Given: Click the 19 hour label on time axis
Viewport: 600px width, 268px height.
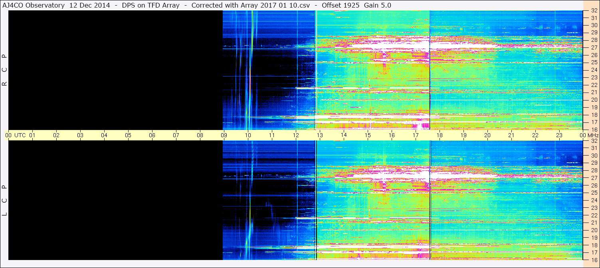Looking at the screenshot, I should pyautogui.click(x=463, y=135).
